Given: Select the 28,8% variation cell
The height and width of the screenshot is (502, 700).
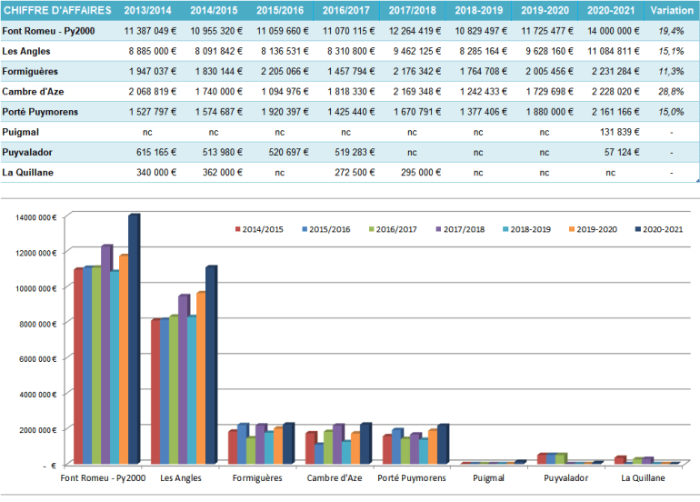Looking at the screenshot, I should pyautogui.click(x=670, y=92).
